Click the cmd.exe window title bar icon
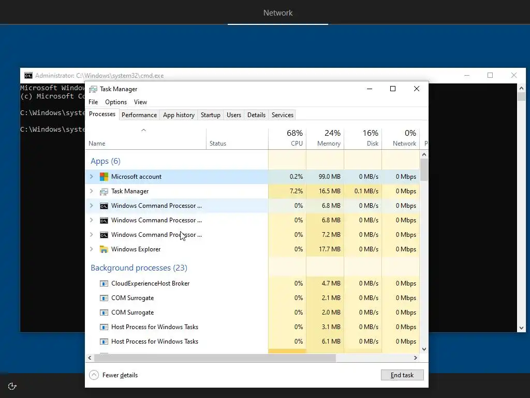The image size is (530, 398). click(28, 76)
